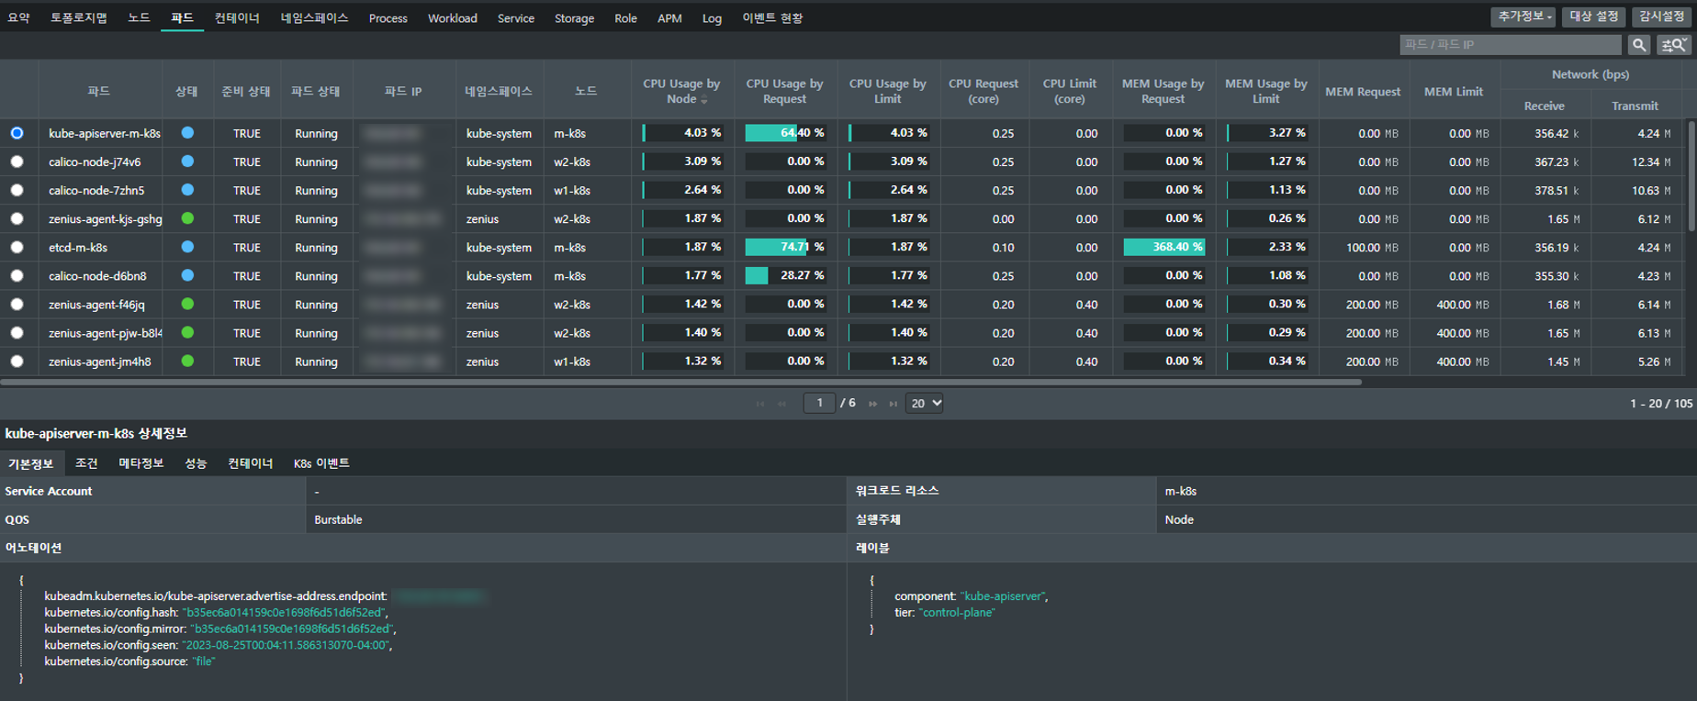Click the vertical scrollbar of the pod table
The height and width of the screenshot is (701, 1697).
tap(1691, 174)
